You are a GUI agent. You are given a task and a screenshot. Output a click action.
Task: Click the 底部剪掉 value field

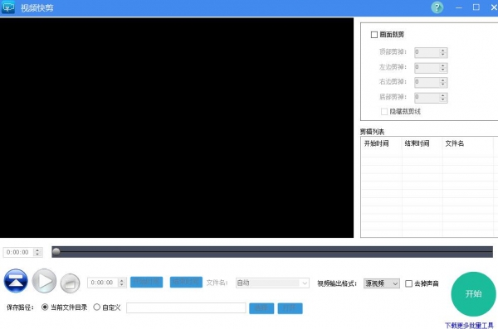[x=427, y=97]
